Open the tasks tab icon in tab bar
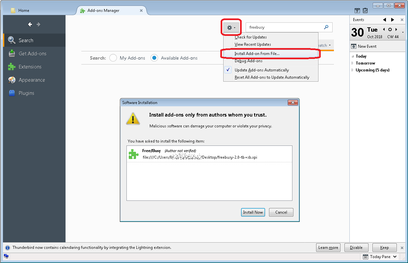This screenshot has height=263, width=408. 365,11
